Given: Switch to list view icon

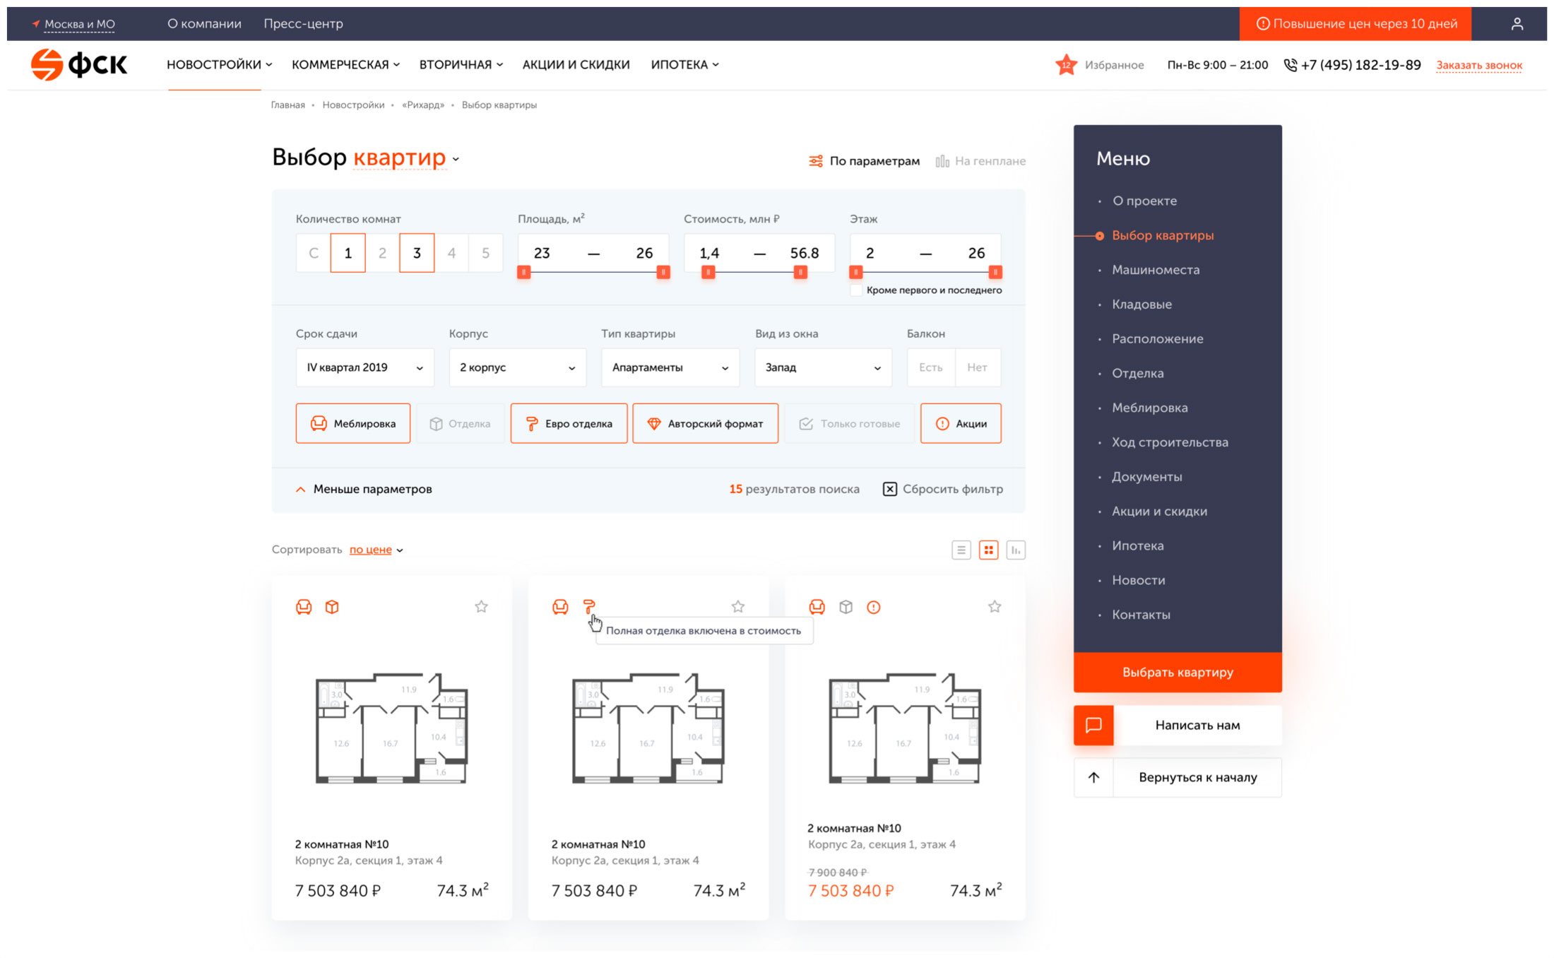Looking at the screenshot, I should 961,550.
